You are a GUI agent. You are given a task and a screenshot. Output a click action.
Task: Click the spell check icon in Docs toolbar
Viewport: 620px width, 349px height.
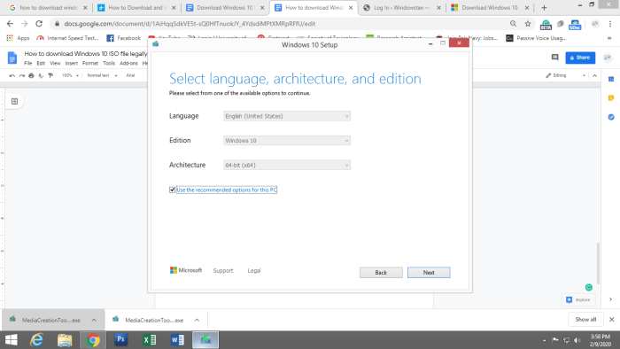click(x=41, y=75)
